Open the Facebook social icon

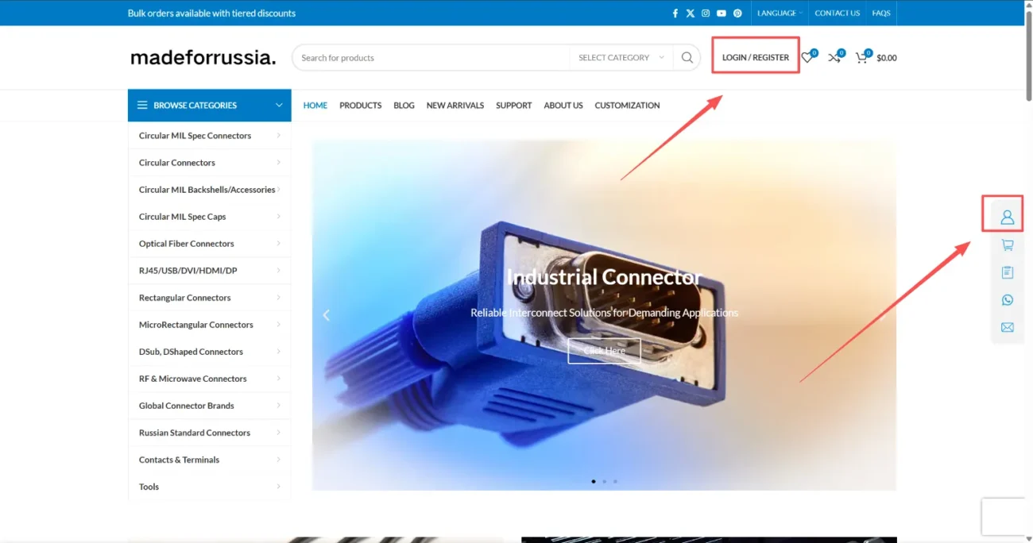[x=675, y=13]
